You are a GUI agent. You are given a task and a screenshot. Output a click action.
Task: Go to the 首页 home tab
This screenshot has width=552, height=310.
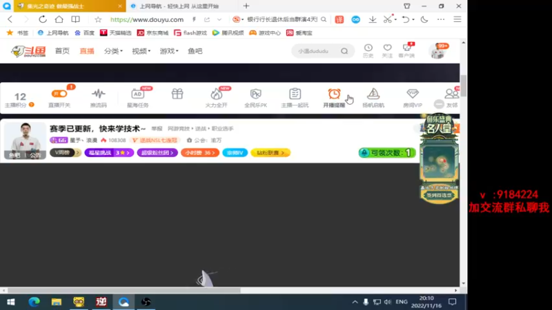62,51
